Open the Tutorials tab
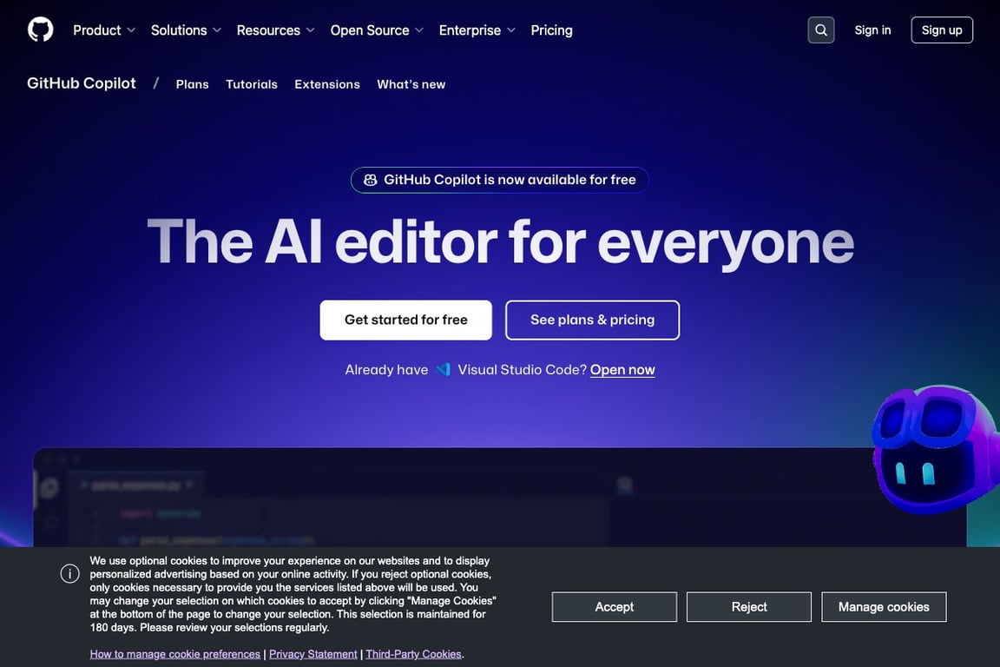Viewport: 1000px width, 667px height. point(251,84)
